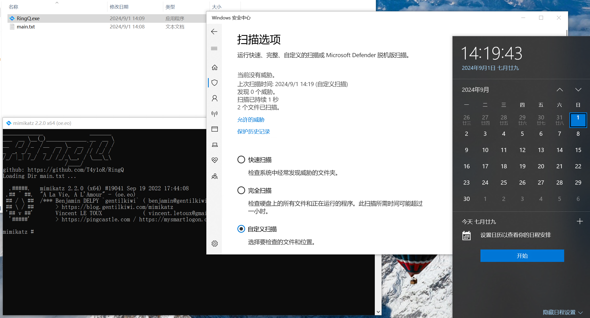Sort files by 名称 column header
The width and height of the screenshot is (590, 318).
pyautogui.click(x=13, y=7)
